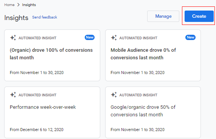Open the Manage insights button
The height and width of the screenshot is (139, 216).
click(x=163, y=16)
